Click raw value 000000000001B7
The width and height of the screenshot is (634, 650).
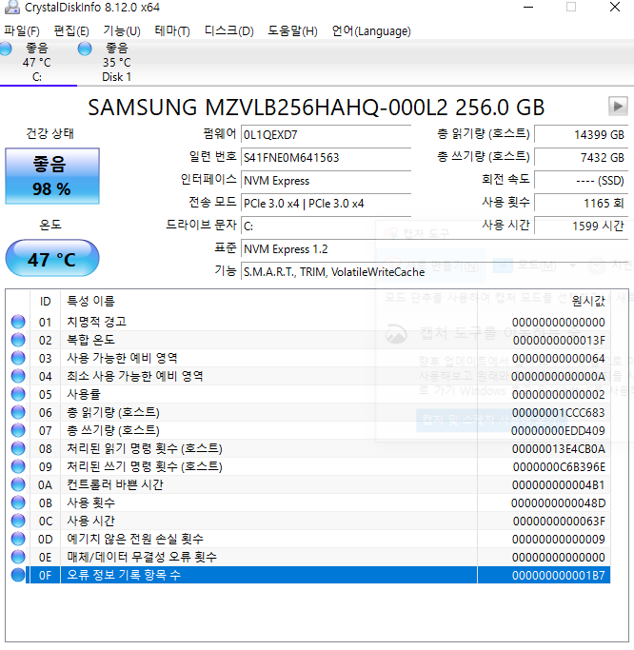(x=558, y=576)
